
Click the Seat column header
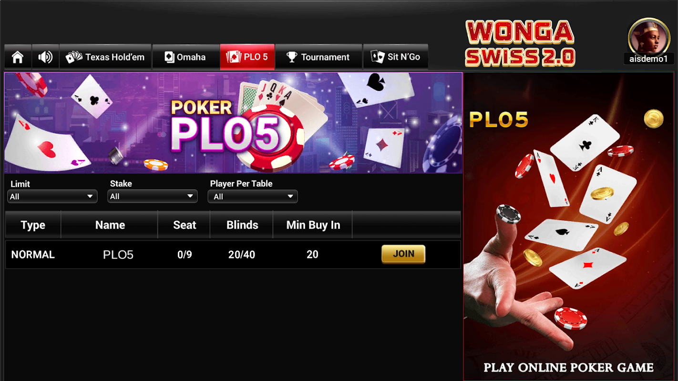184,225
